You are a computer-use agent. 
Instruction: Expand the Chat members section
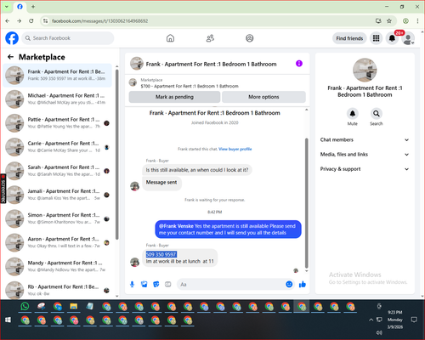[365, 139]
